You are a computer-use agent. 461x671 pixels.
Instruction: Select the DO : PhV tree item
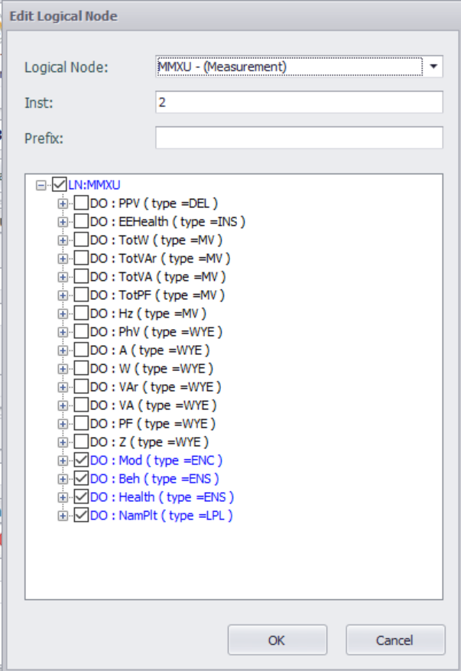click(155, 331)
